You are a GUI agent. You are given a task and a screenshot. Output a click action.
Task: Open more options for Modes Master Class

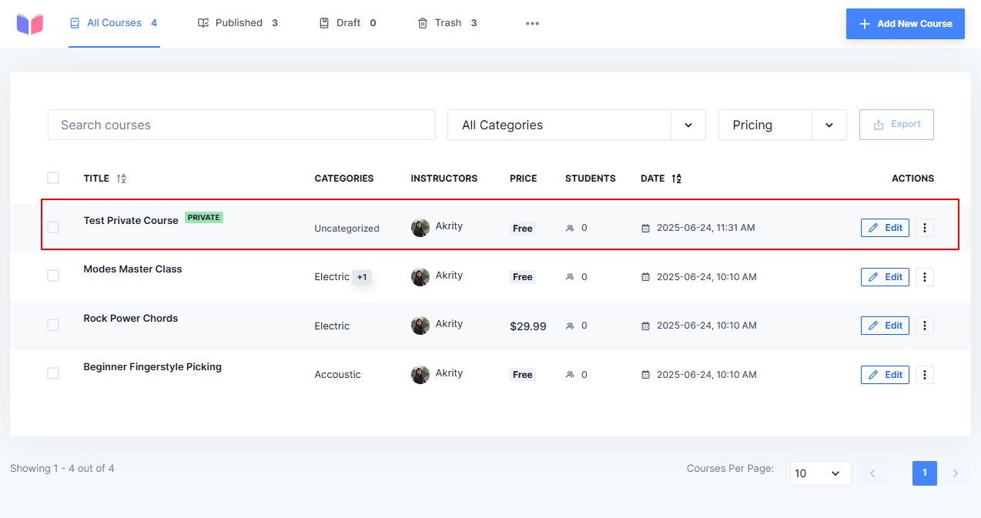925,277
